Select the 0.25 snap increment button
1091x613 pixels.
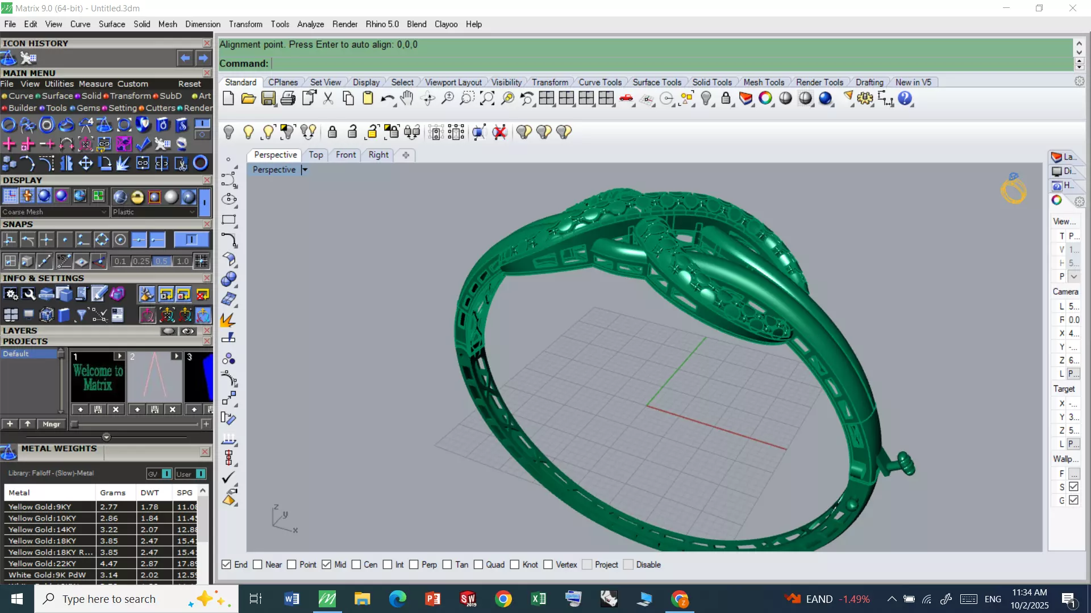(x=141, y=262)
